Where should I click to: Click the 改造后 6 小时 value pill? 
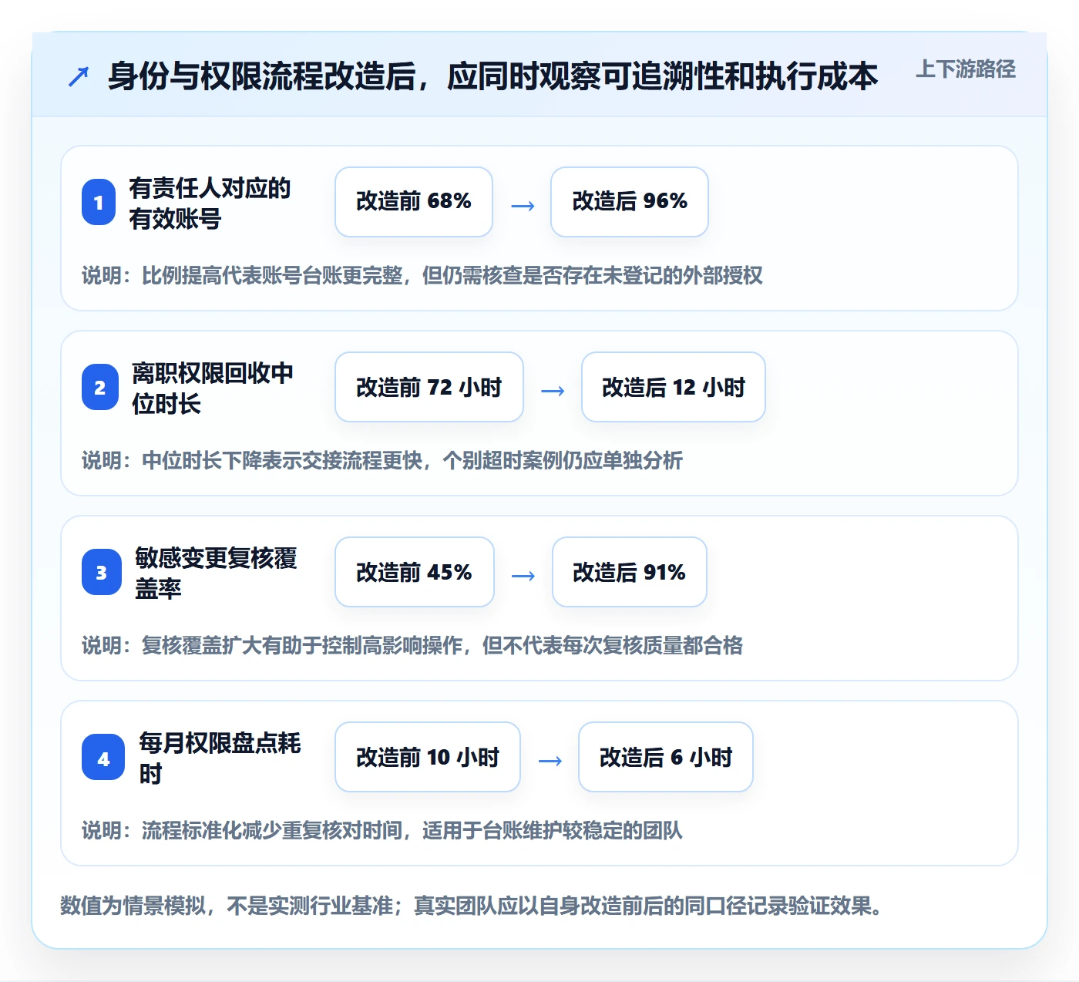[666, 757]
